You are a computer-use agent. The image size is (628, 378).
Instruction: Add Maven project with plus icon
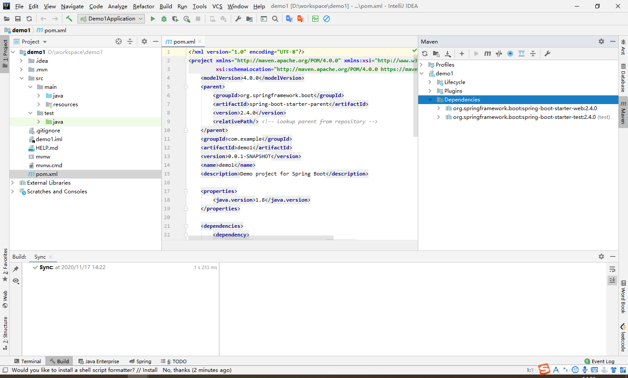point(462,54)
